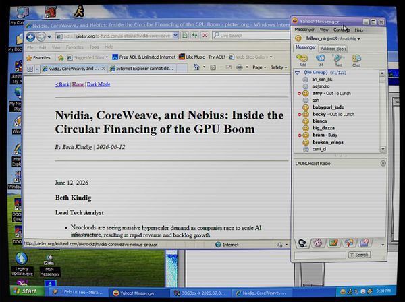
Task: Click the IE Forward arrow button
Action: (x=40, y=37)
